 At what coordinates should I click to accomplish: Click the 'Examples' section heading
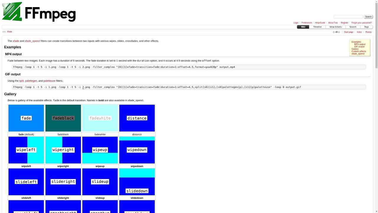[x=13, y=47]
